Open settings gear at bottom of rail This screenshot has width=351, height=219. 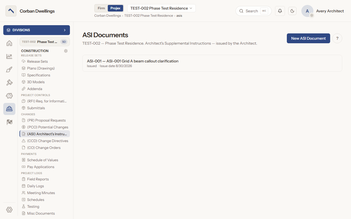point(9,210)
